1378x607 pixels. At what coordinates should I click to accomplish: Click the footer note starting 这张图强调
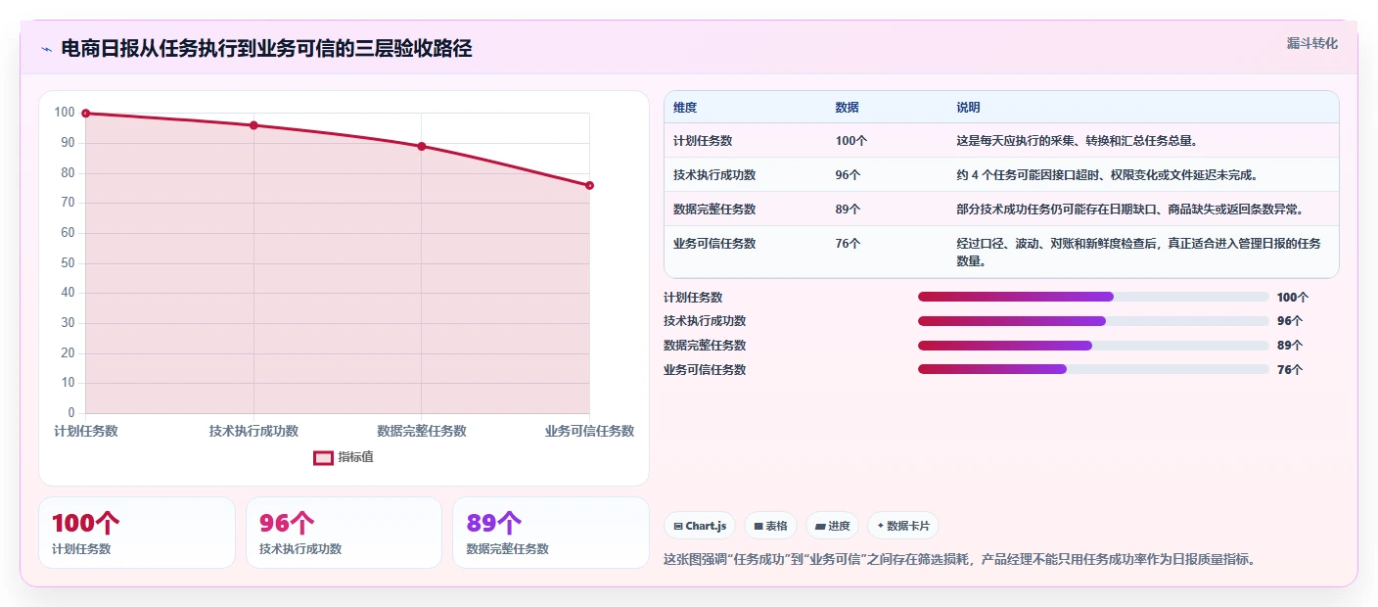959,560
